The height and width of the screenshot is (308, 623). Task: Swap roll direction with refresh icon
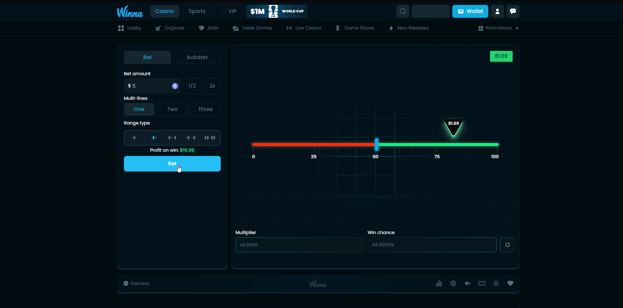tap(507, 245)
